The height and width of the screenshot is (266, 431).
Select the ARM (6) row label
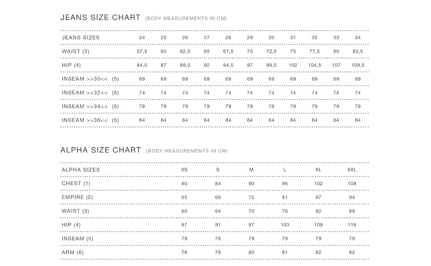[x=72, y=252]
